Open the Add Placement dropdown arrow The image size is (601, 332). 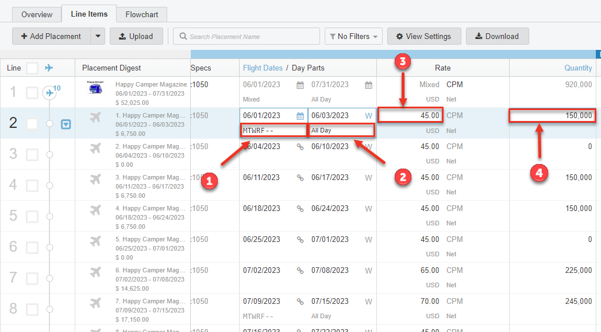98,36
